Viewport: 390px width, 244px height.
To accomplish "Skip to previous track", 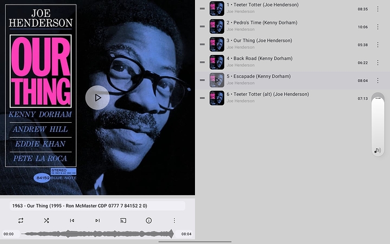I will (72, 220).
